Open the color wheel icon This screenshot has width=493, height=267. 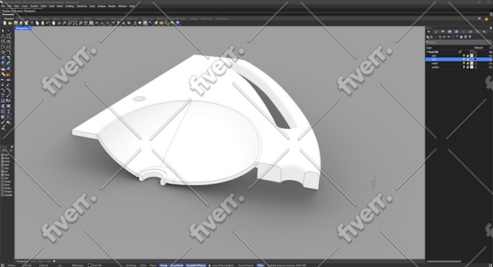134,23
